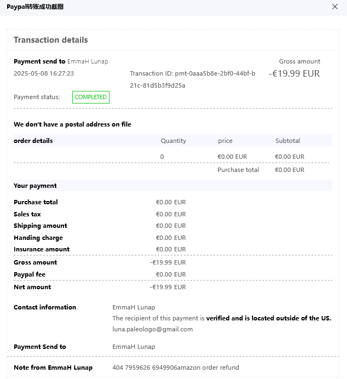Click the Your payment section header

pyautogui.click(x=35, y=186)
